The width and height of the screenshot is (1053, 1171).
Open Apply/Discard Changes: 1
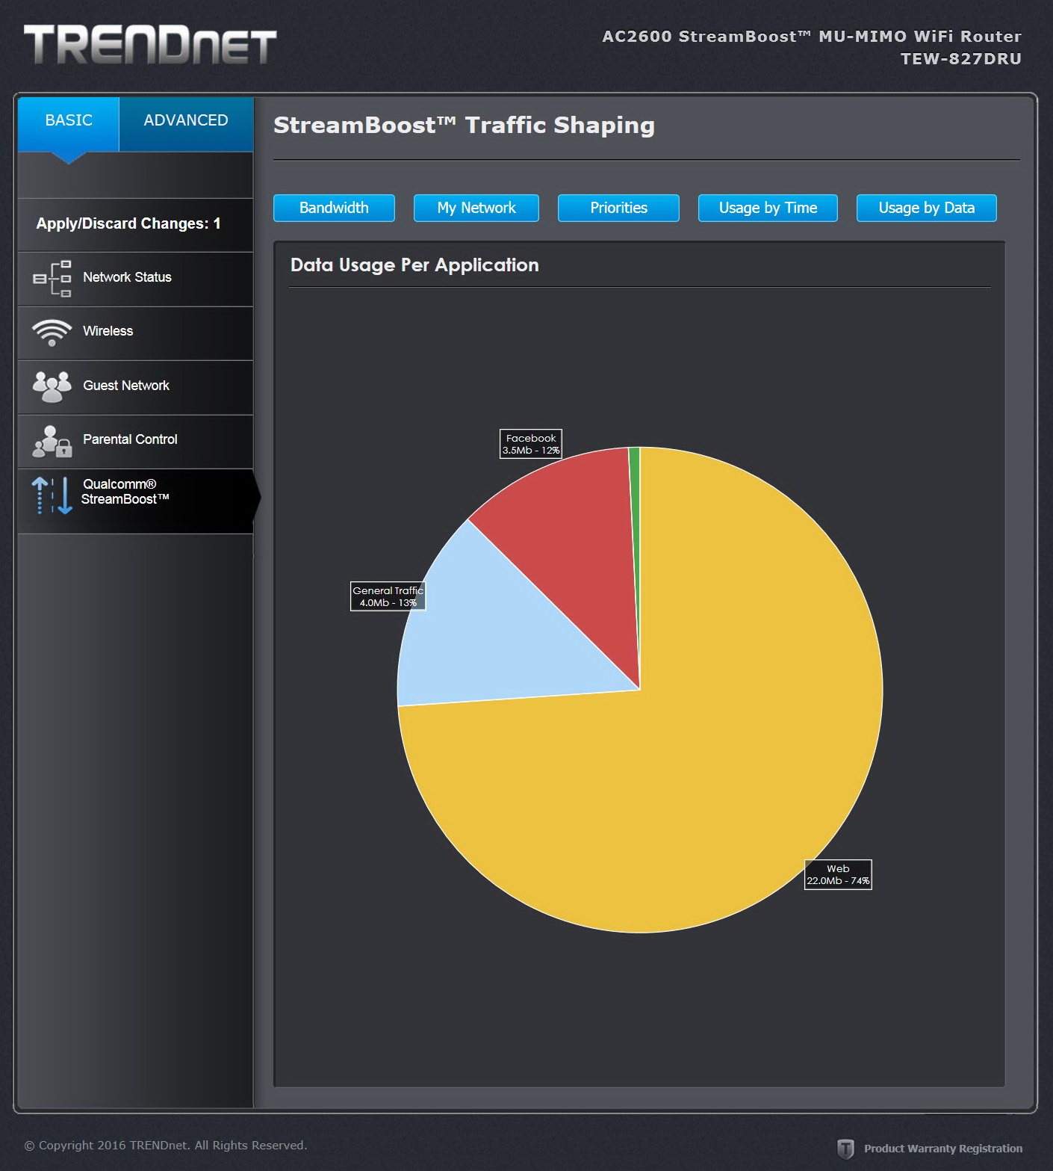pyautogui.click(x=128, y=223)
